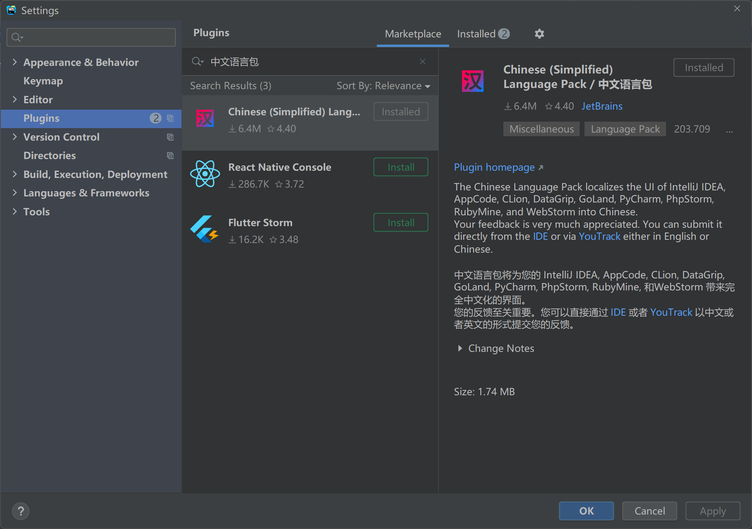Click the copy icon next to Version Control

(170, 137)
